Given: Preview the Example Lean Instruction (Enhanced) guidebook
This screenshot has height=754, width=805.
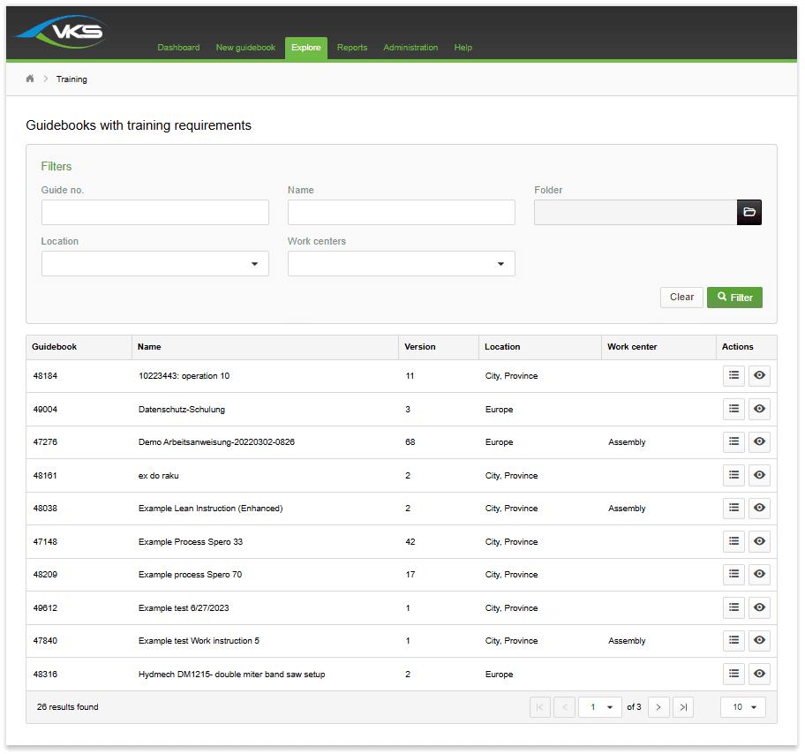Looking at the screenshot, I should 759,508.
